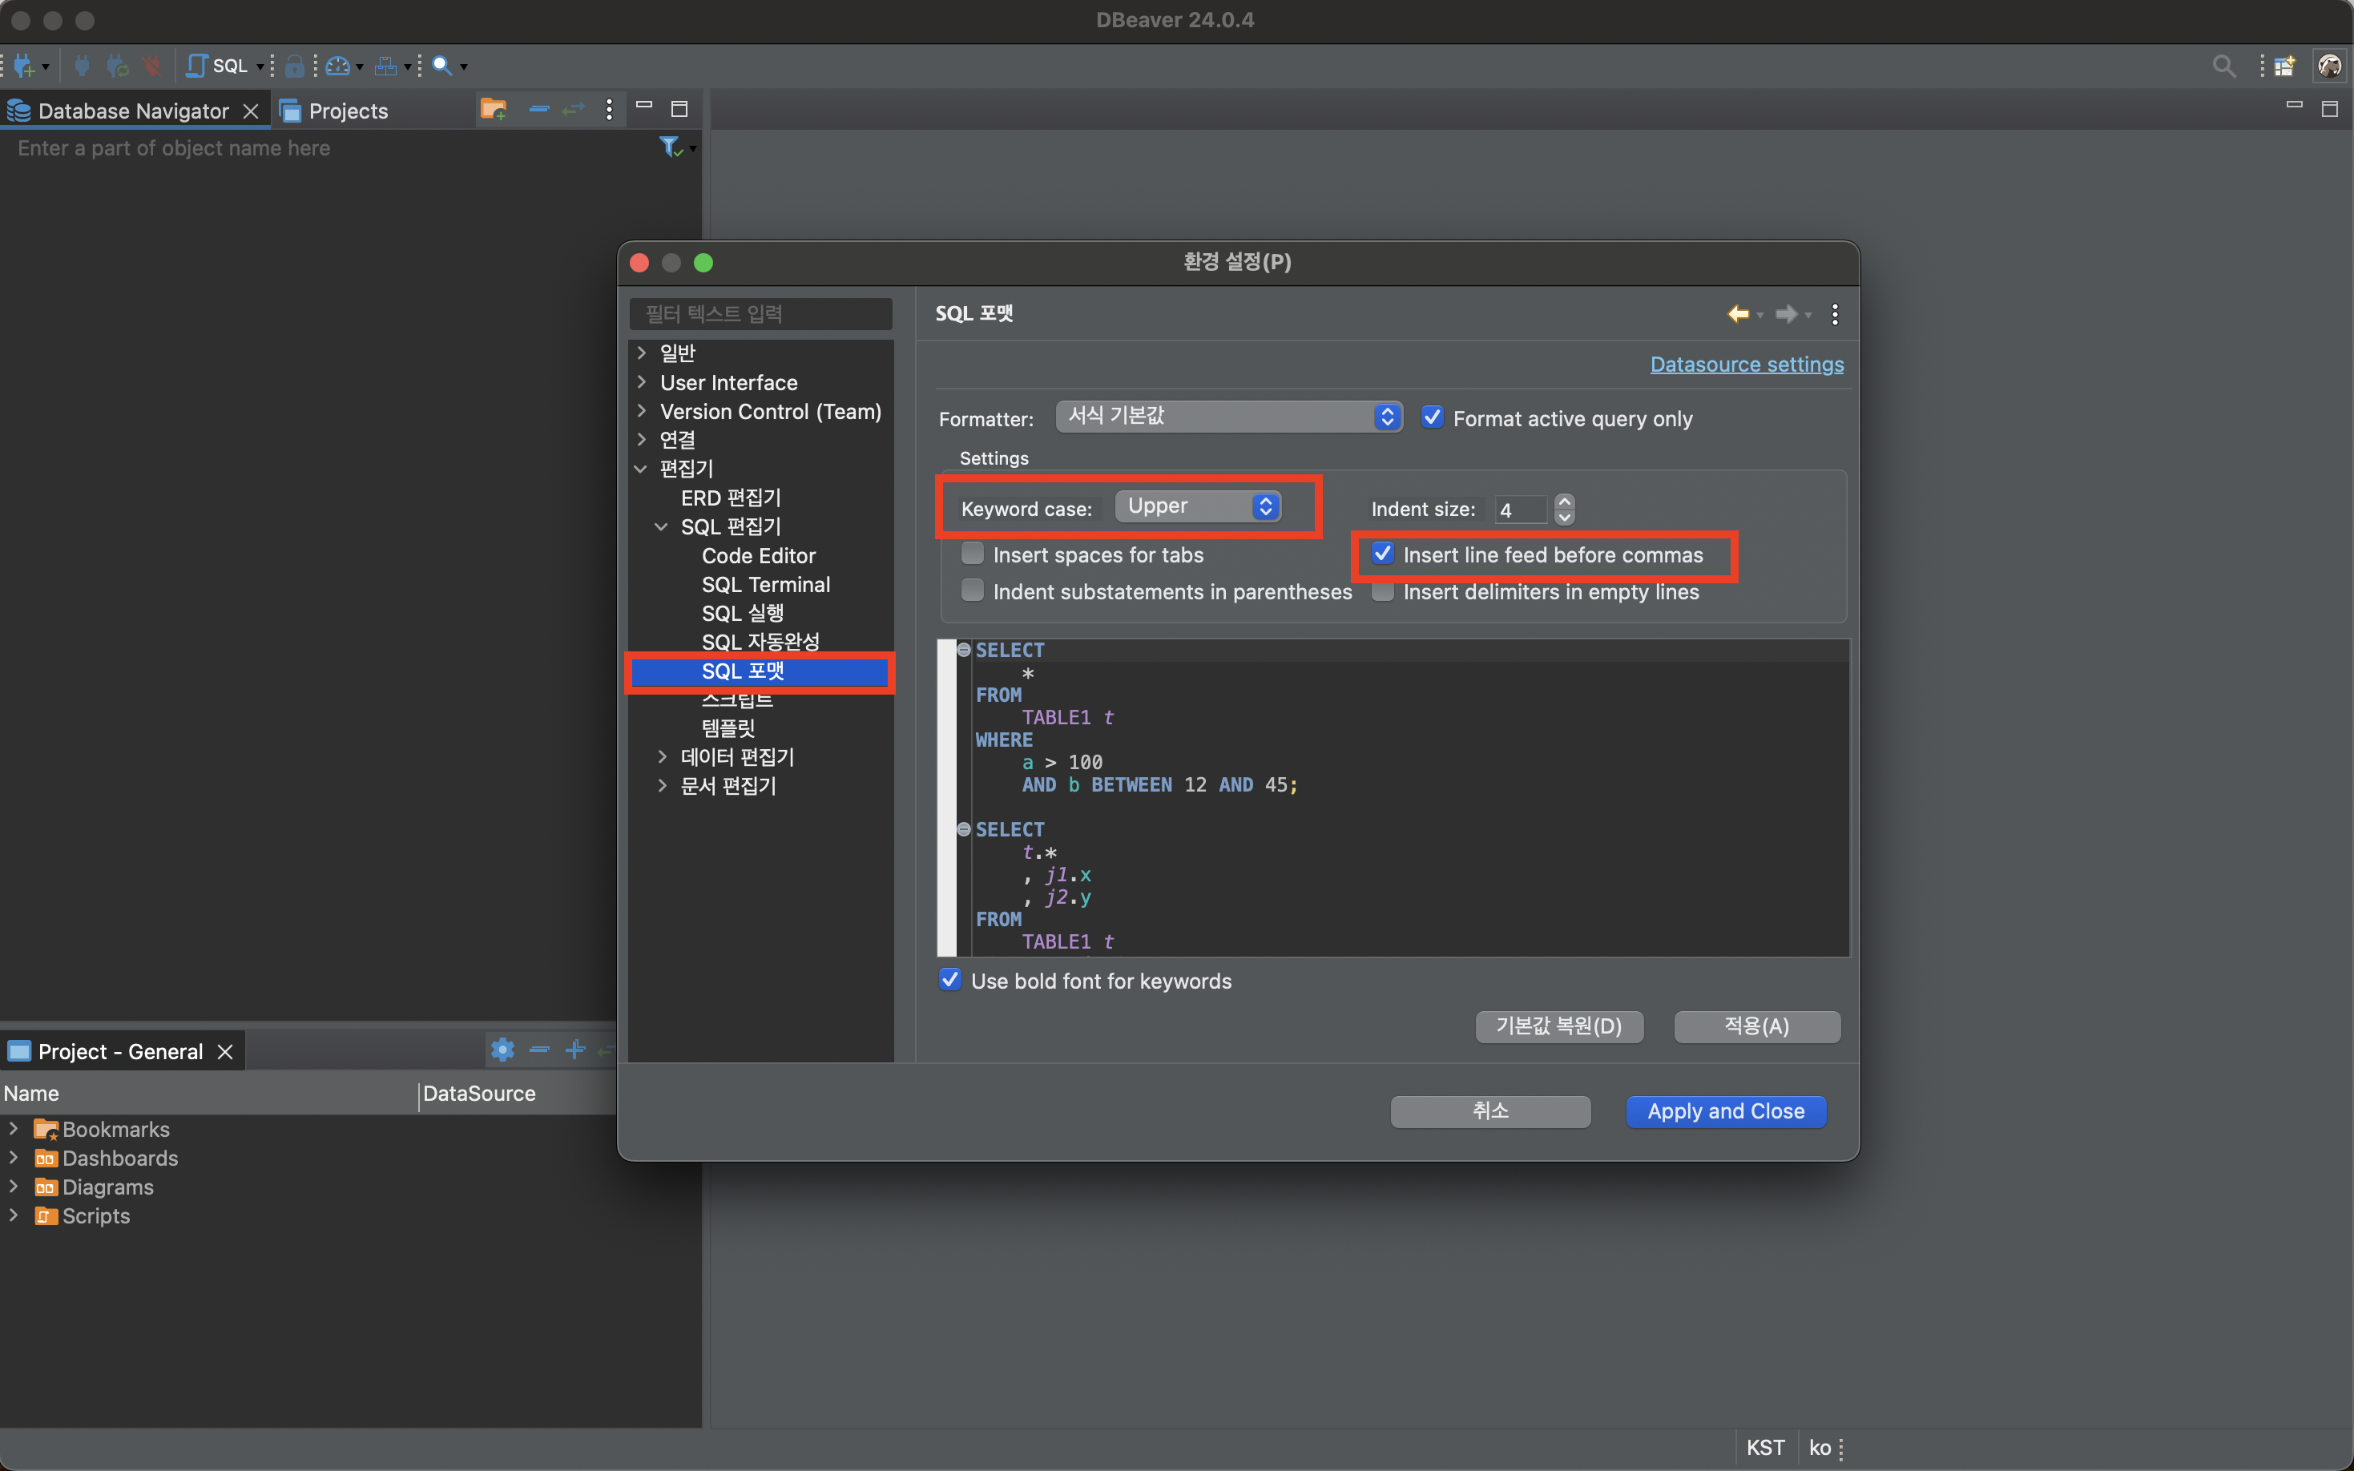Open the Keyword case dropdown
The height and width of the screenshot is (1471, 2354).
[x=1197, y=507]
